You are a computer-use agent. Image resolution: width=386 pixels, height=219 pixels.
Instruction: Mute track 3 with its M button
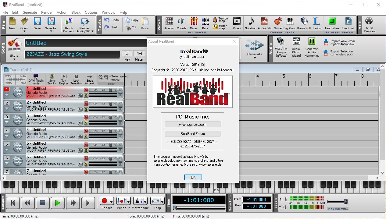(86, 117)
